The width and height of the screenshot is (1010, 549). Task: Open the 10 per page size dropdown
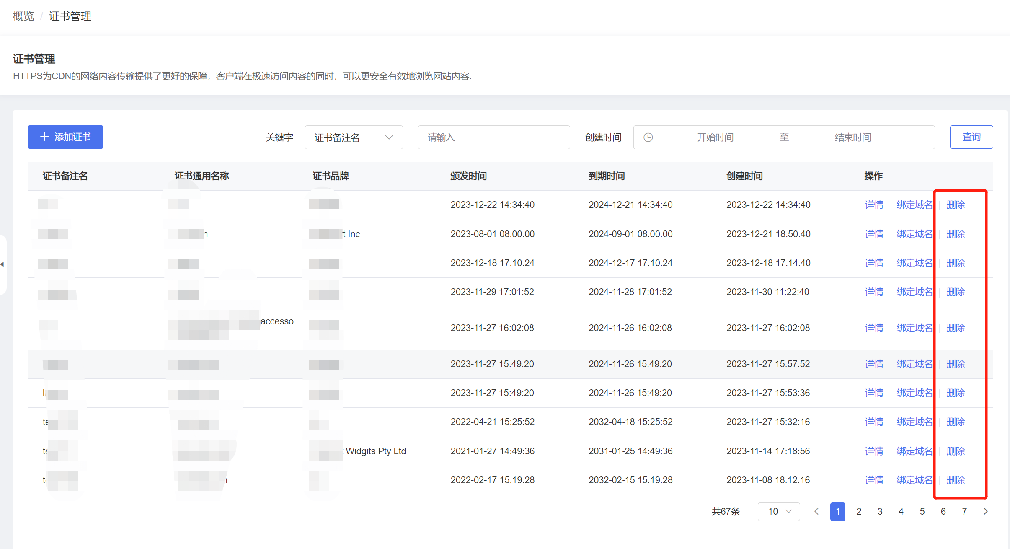[779, 511]
